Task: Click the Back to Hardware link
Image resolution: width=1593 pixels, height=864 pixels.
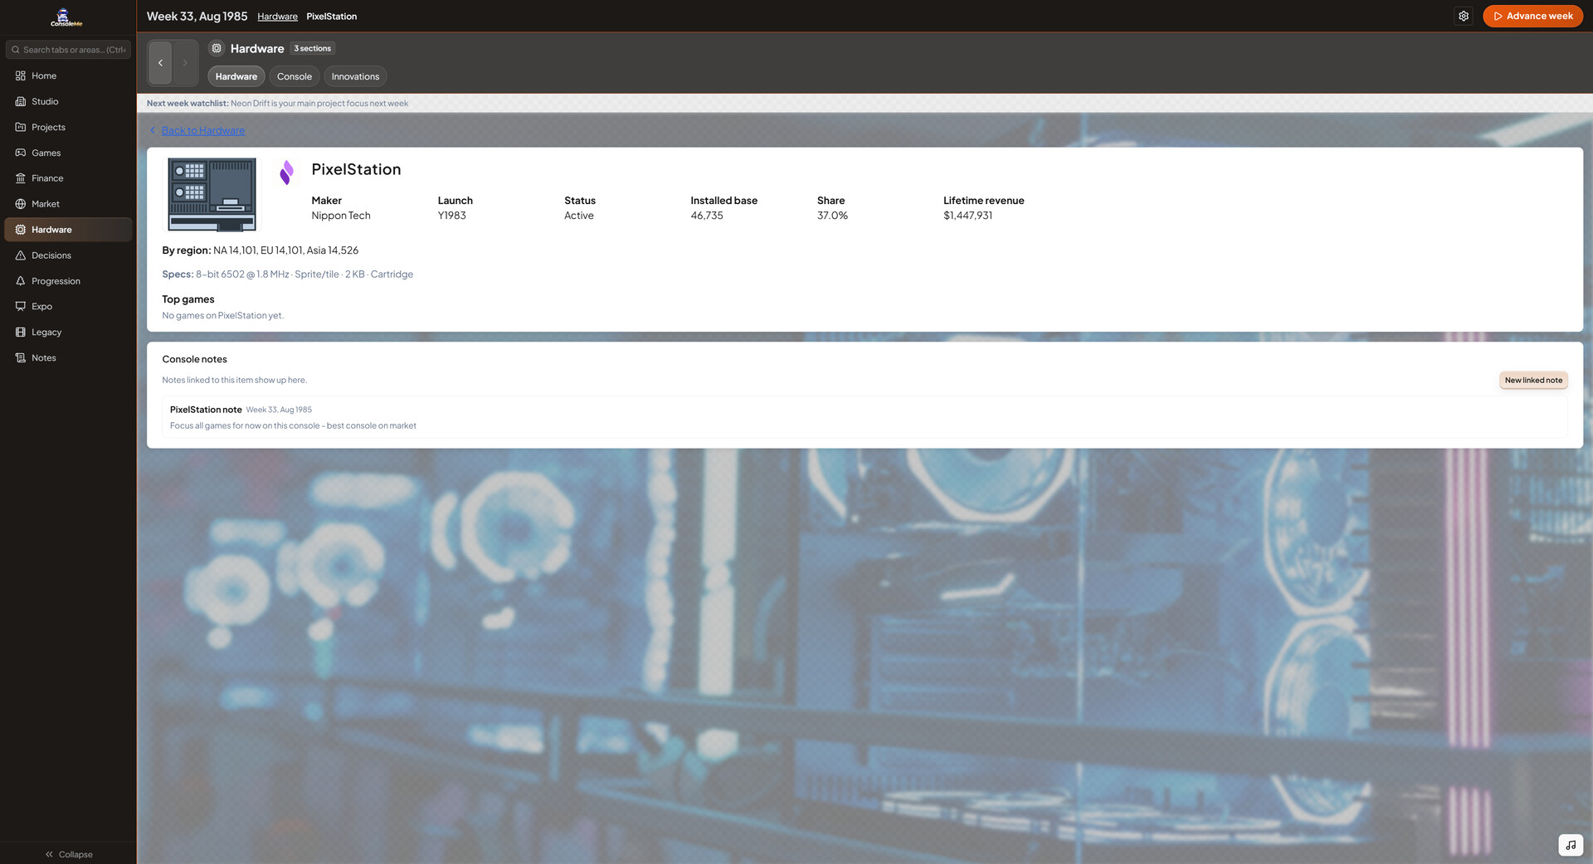Action: 202,130
